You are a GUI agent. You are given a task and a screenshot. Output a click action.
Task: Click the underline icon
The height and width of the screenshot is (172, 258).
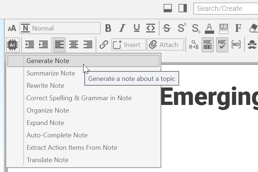pyautogui.click(x=136, y=28)
